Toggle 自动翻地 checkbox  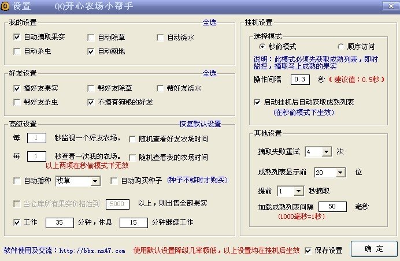(x=91, y=51)
